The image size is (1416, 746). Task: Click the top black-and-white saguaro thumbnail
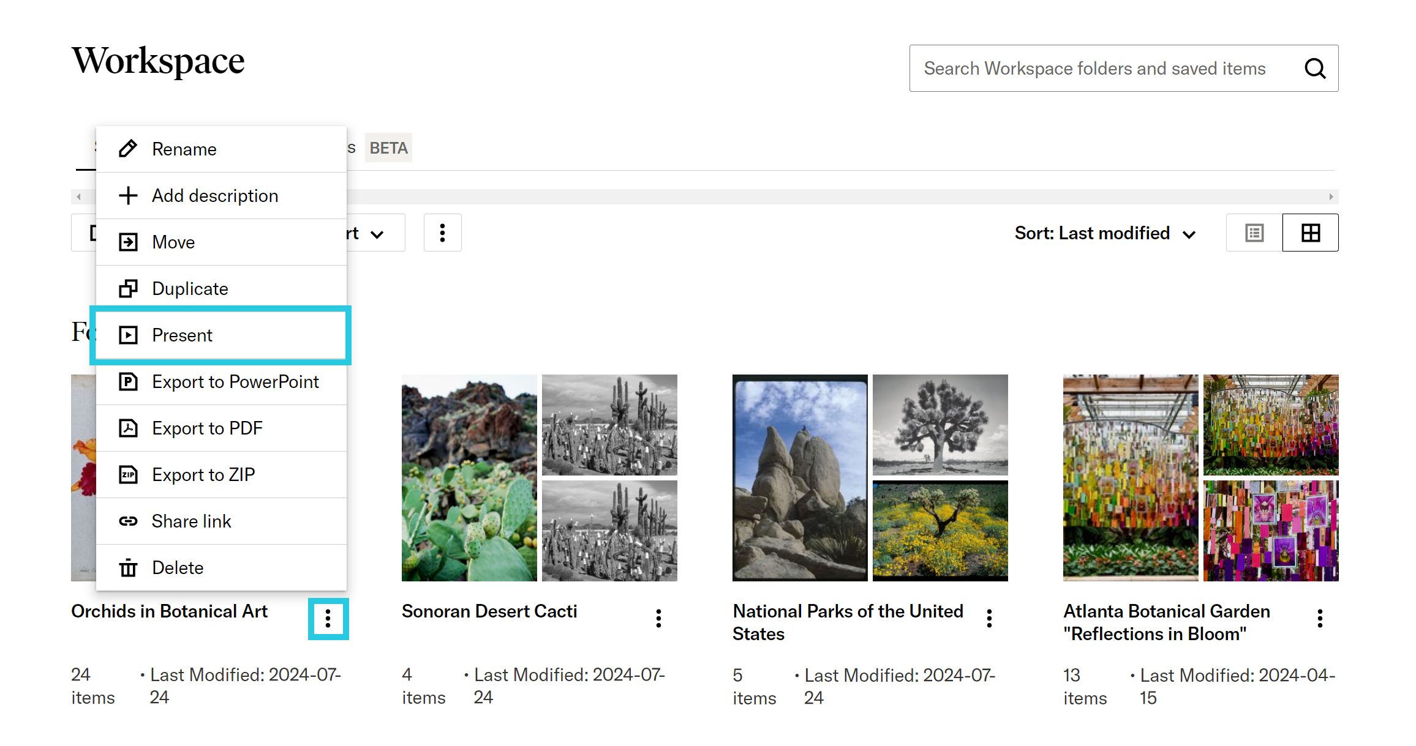(x=609, y=425)
